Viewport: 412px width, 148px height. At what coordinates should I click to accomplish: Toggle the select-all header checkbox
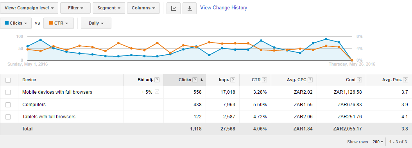[8, 80]
